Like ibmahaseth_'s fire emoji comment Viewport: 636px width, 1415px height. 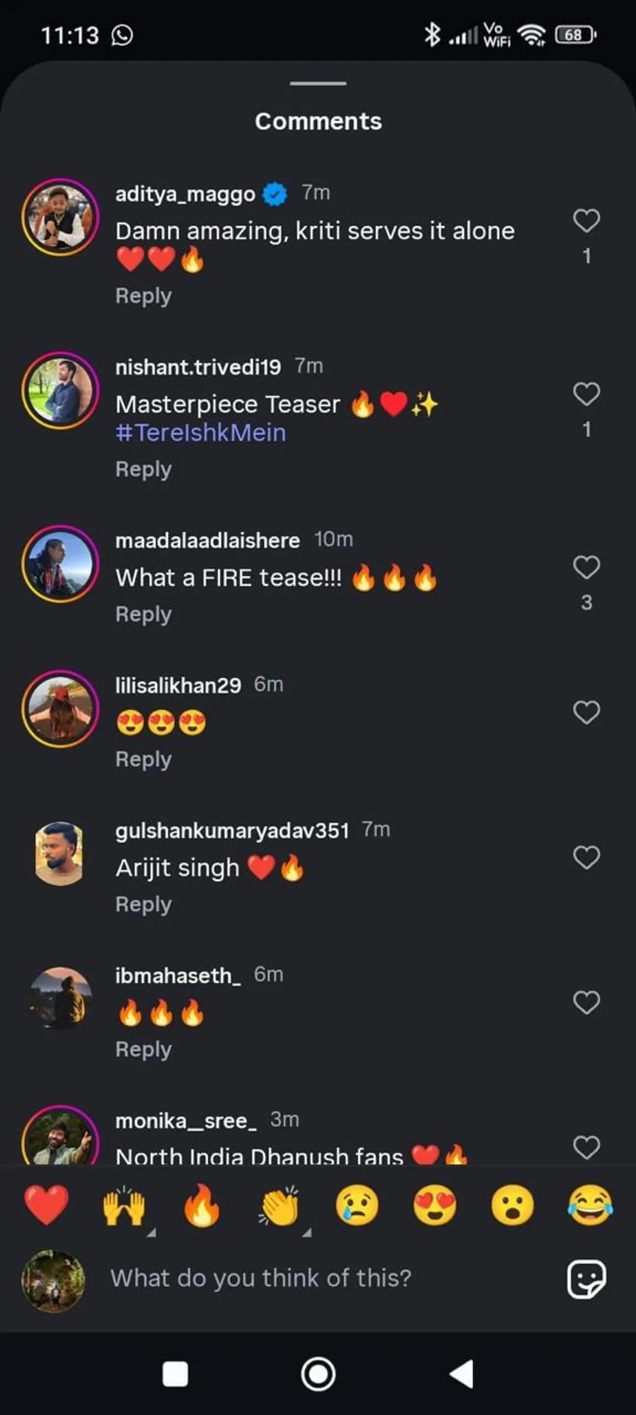point(586,1003)
